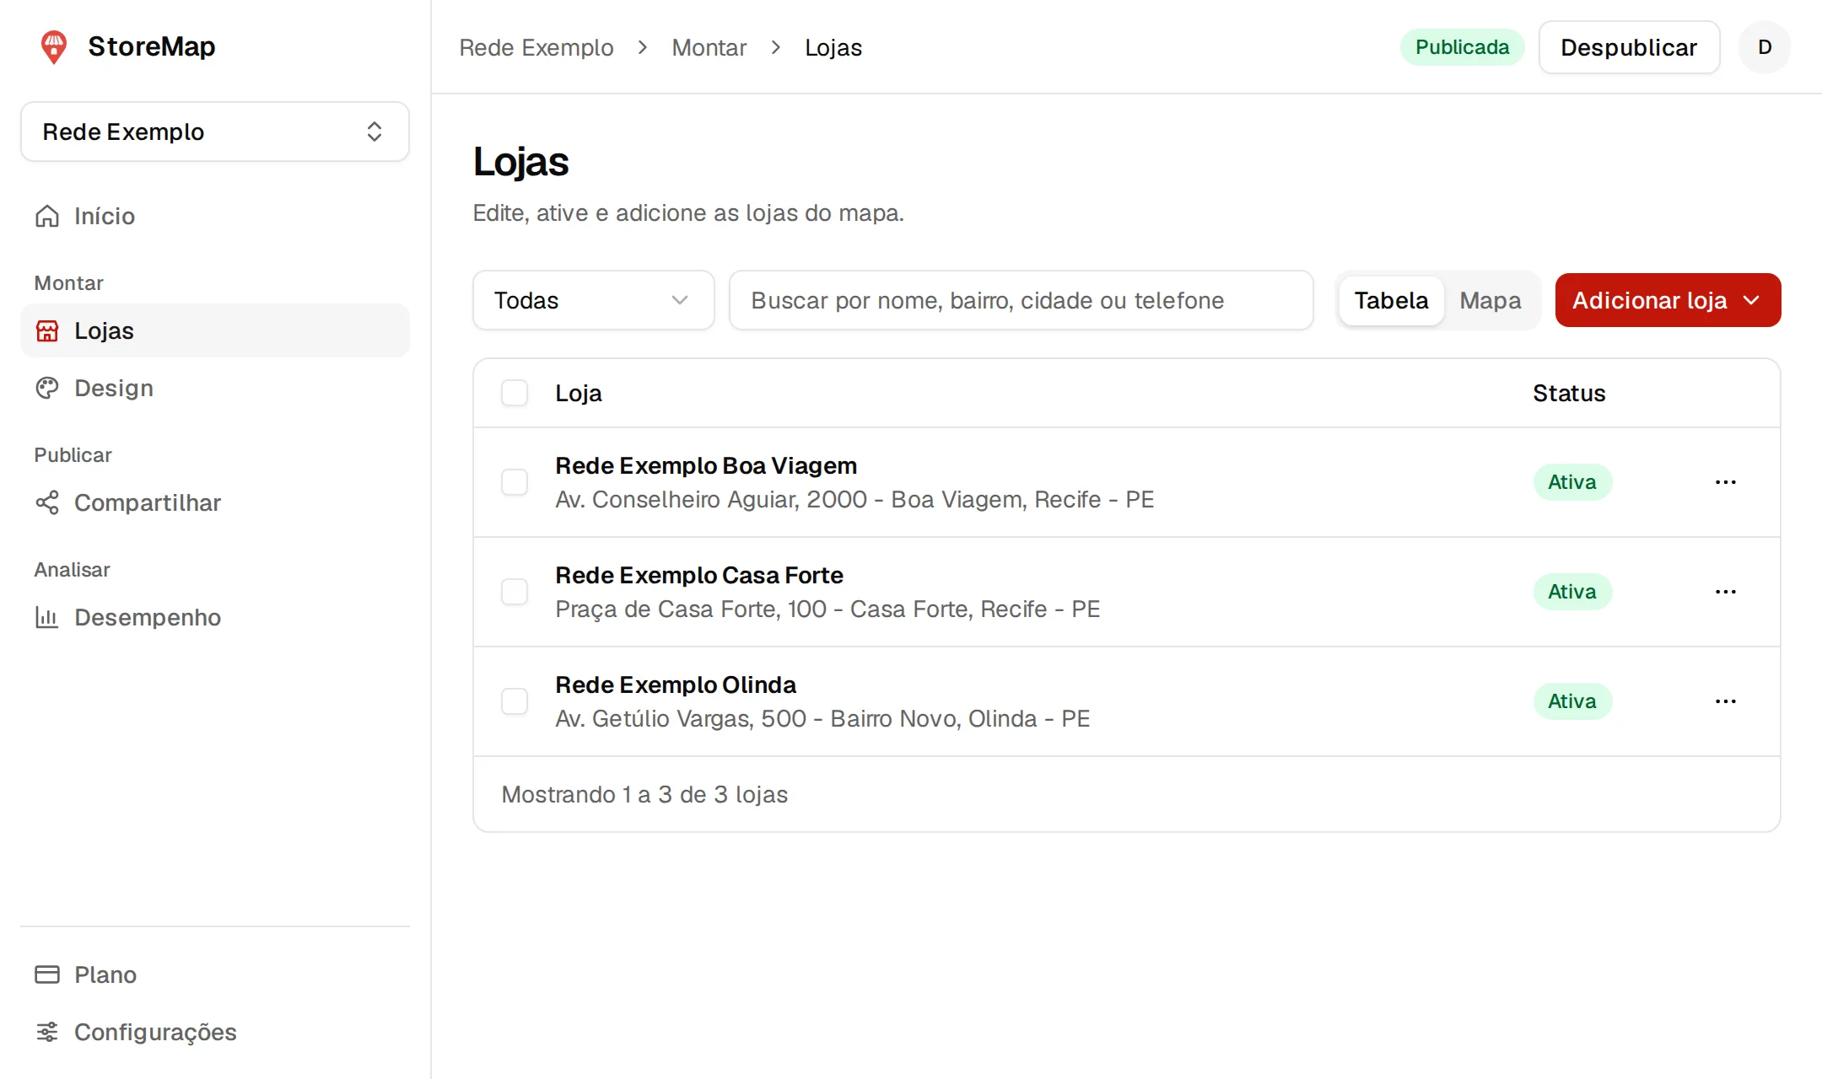Check the Rede Exemplo Boa Viagem row checkbox
The width and height of the screenshot is (1822, 1079).
click(515, 482)
